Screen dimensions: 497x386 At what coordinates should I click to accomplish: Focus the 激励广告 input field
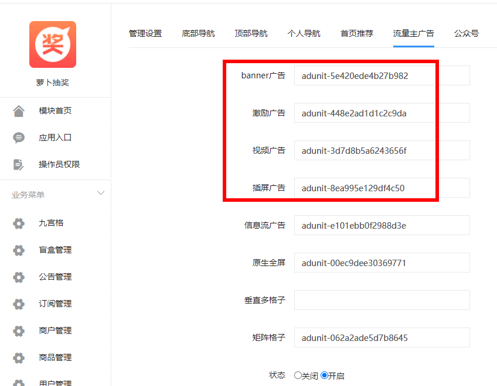pyautogui.click(x=382, y=113)
